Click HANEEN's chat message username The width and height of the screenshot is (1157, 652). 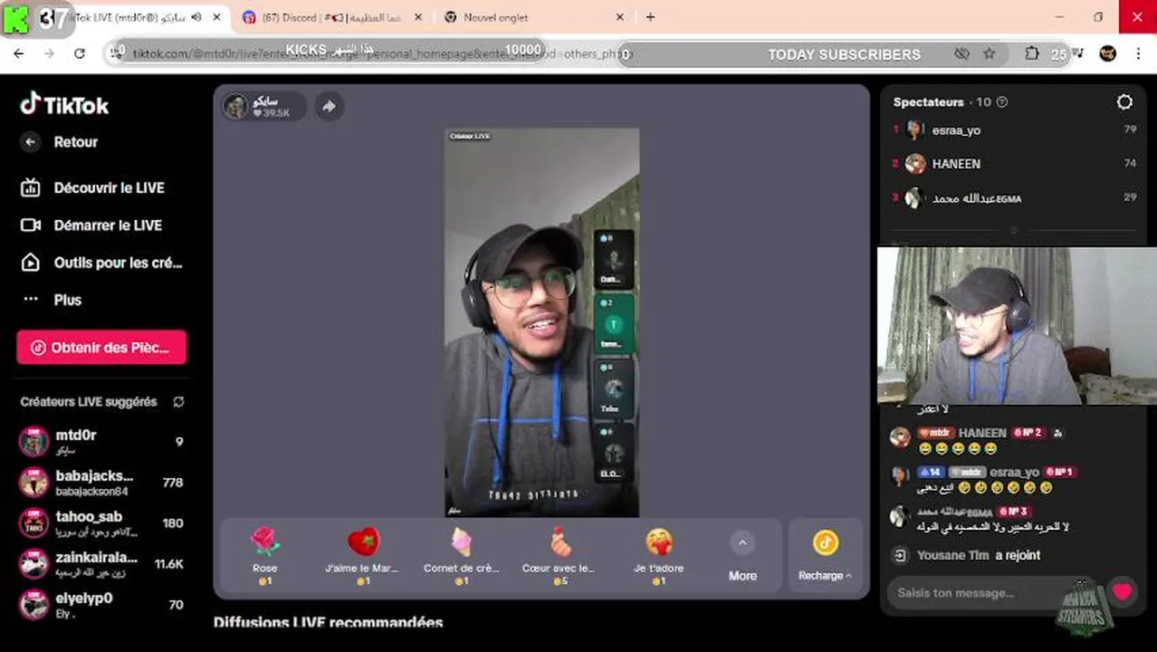click(x=982, y=433)
